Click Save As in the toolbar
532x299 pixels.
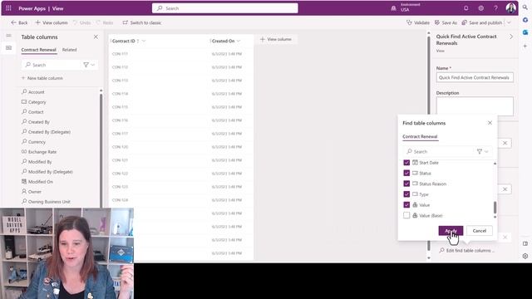coord(446,22)
